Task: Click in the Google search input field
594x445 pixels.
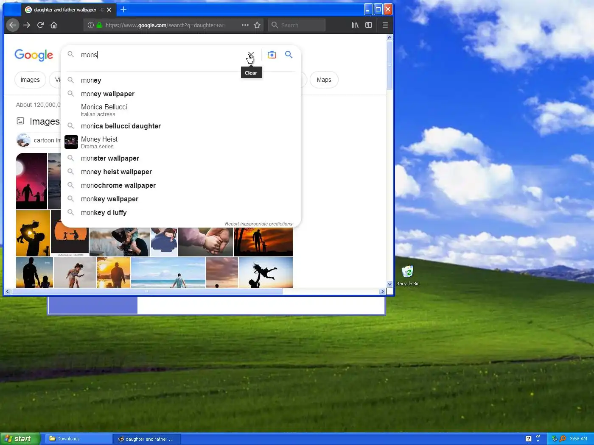Action: (161, 55)
